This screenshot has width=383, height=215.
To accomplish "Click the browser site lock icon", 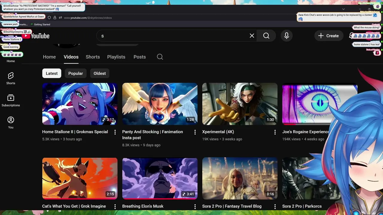I will (55, 18).
